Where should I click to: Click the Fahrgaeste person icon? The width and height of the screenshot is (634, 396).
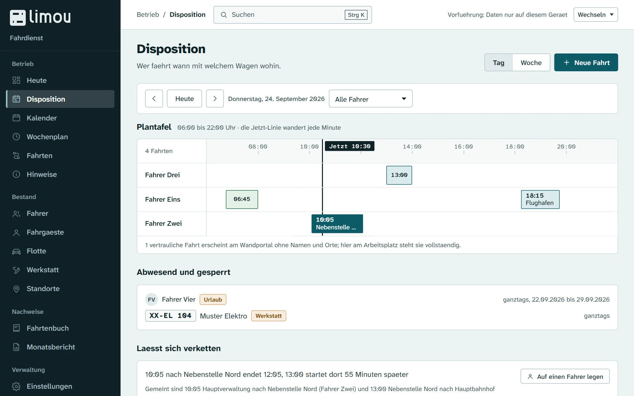click(16, 232)
